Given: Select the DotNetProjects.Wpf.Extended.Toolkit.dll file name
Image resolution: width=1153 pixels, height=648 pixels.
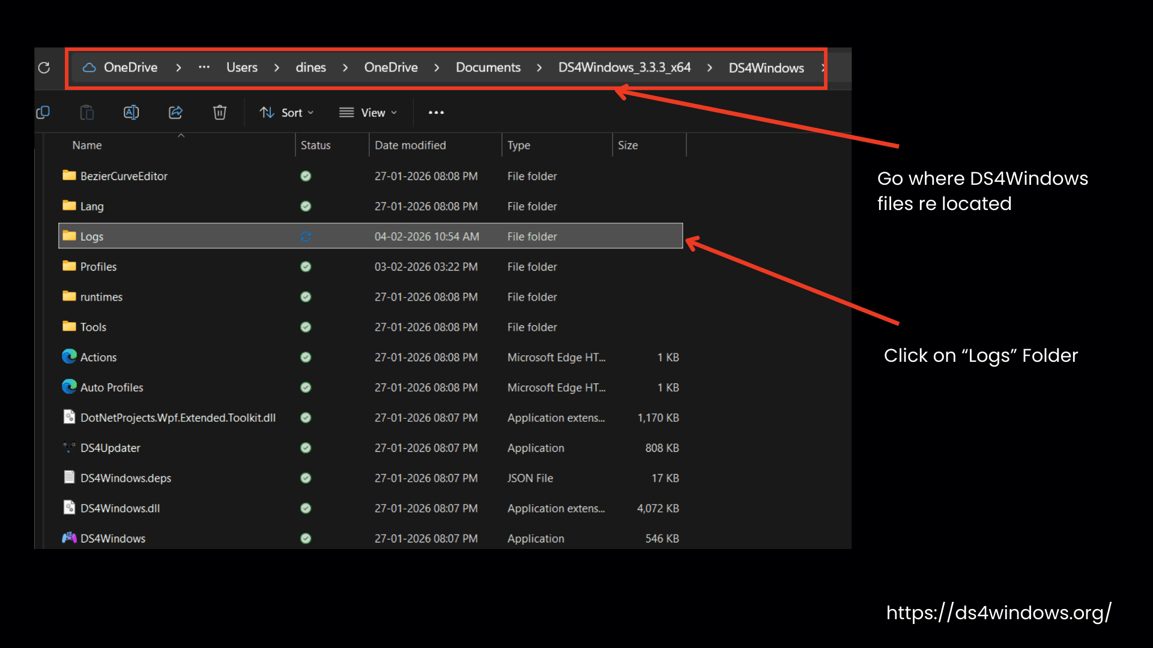Looking at the screenshot, I should 178,418.
